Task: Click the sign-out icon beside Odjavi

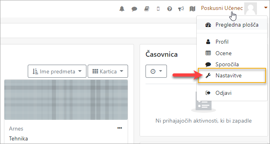Action: [x=208, y=93]
